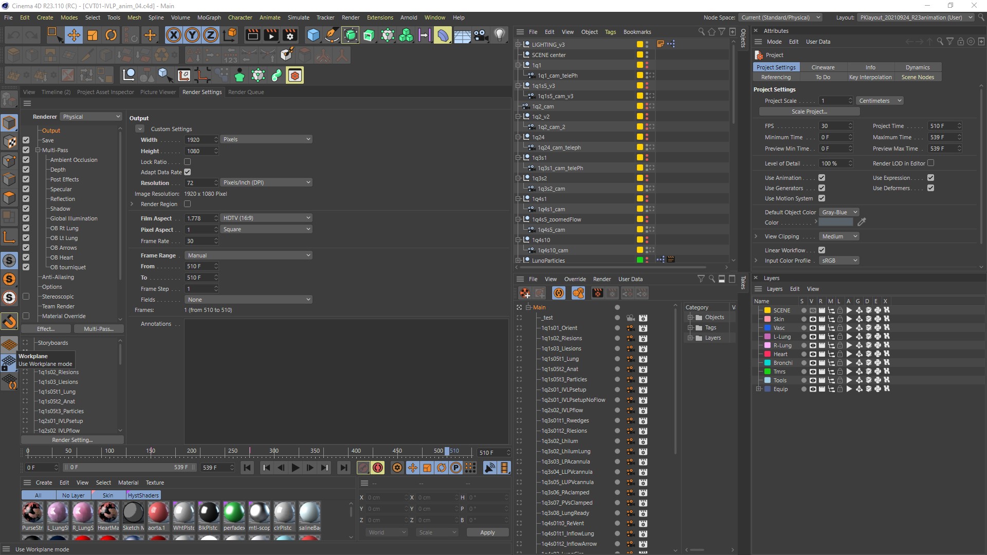
Task: Open Project Scale Centimeters dropdown
Action: tap(880, 101)
